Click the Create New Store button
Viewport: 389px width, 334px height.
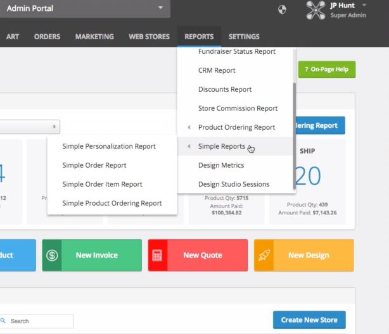(x=309, y=320)
